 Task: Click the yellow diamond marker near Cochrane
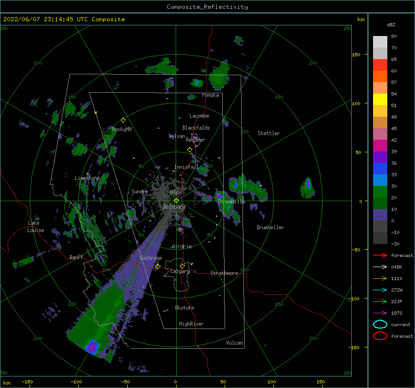pyautogui.click(x=158, y=266)
